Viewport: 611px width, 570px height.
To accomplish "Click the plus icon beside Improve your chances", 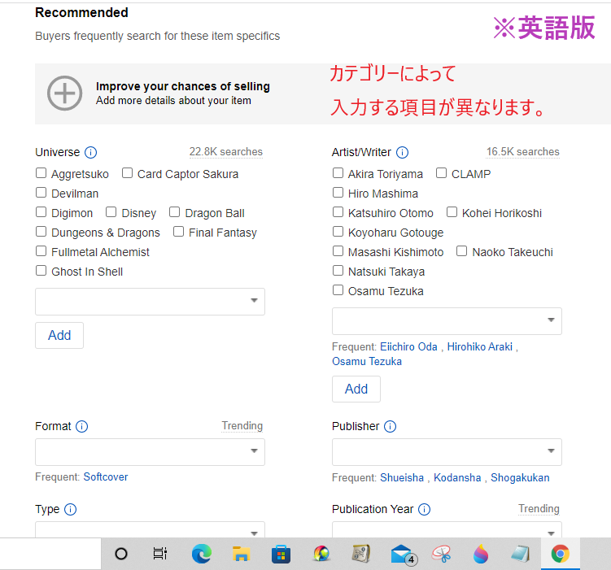I will (65, 94).
